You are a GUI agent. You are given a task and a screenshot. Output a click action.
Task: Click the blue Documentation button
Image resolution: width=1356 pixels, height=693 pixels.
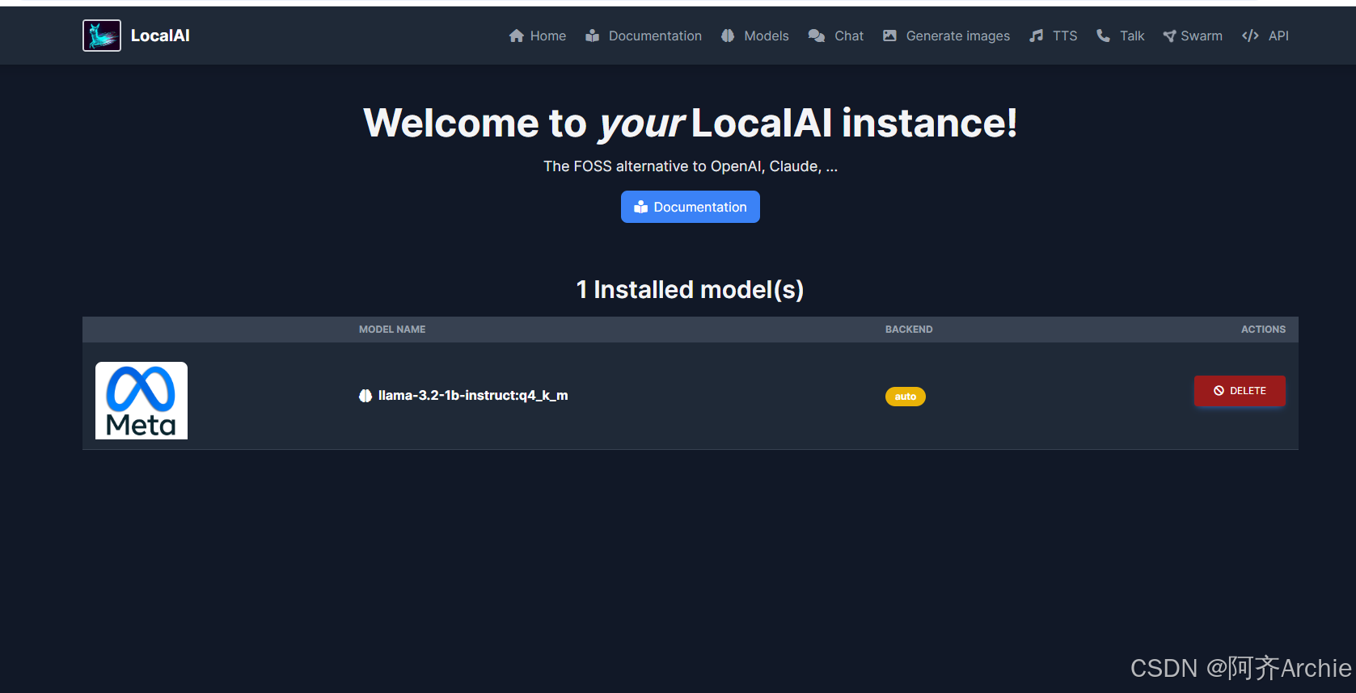pyautogui.click(x=691, y=207)
